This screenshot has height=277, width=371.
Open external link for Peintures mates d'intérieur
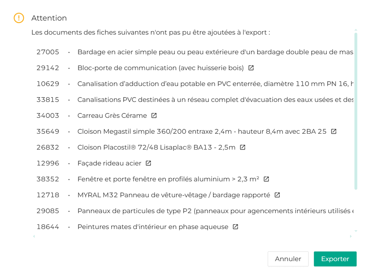[236, 227]
